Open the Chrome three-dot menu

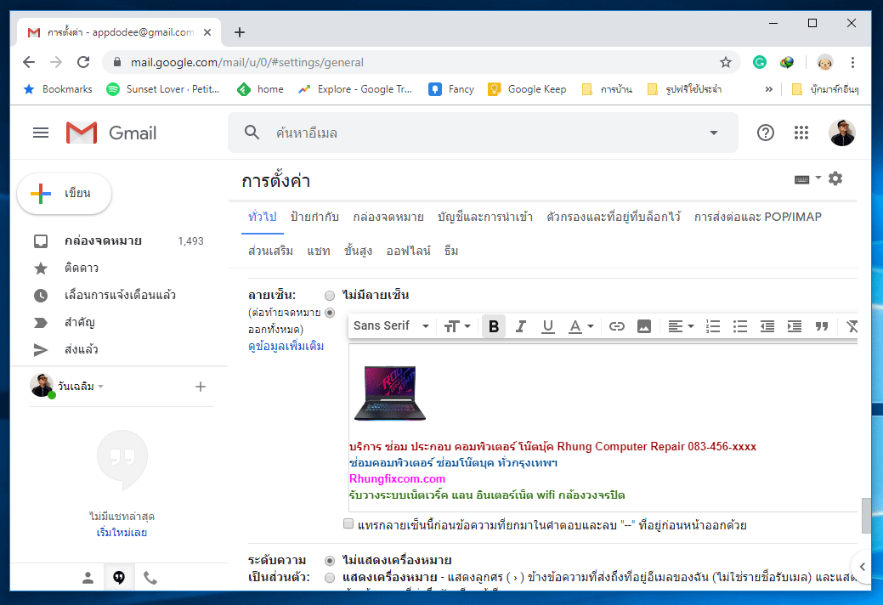[x=852, y=63]
